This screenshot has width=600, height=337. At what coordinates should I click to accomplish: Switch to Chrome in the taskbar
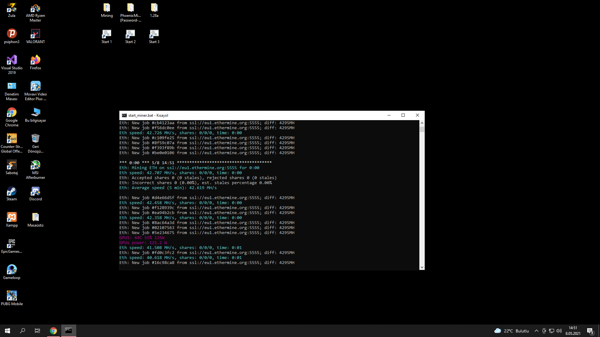(53, 331)
